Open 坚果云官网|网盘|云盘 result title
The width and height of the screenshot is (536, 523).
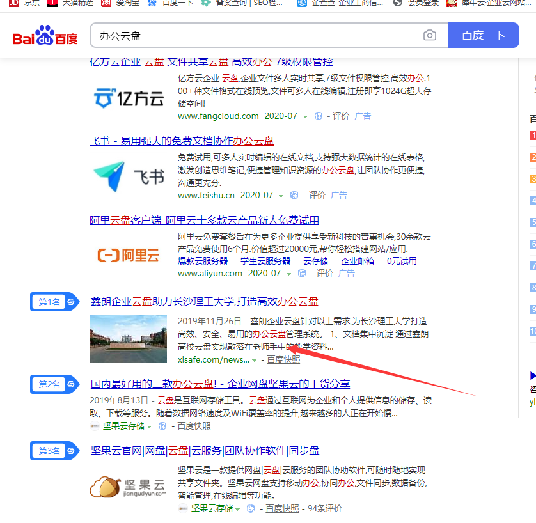click(x=205, y=451)
